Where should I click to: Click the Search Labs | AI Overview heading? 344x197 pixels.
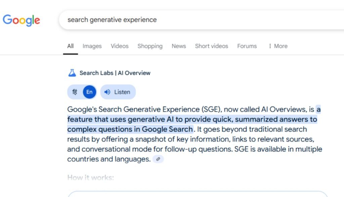(x=115, y=73)
